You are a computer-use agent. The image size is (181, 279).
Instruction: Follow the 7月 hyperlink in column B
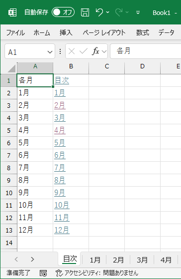coord(60,168)
